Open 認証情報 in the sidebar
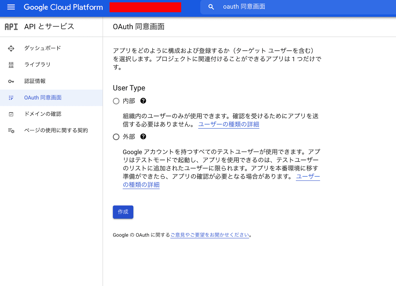 click(51, 81)
